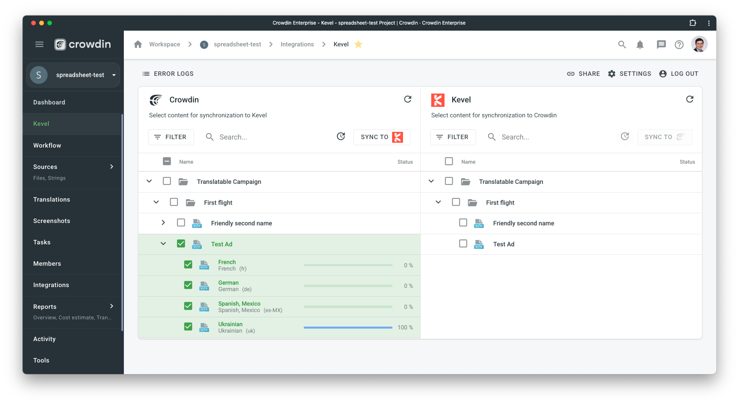Refresh the Crowdin panel
The height and width of the screenshot is (404, 739).
click(408, 99)
